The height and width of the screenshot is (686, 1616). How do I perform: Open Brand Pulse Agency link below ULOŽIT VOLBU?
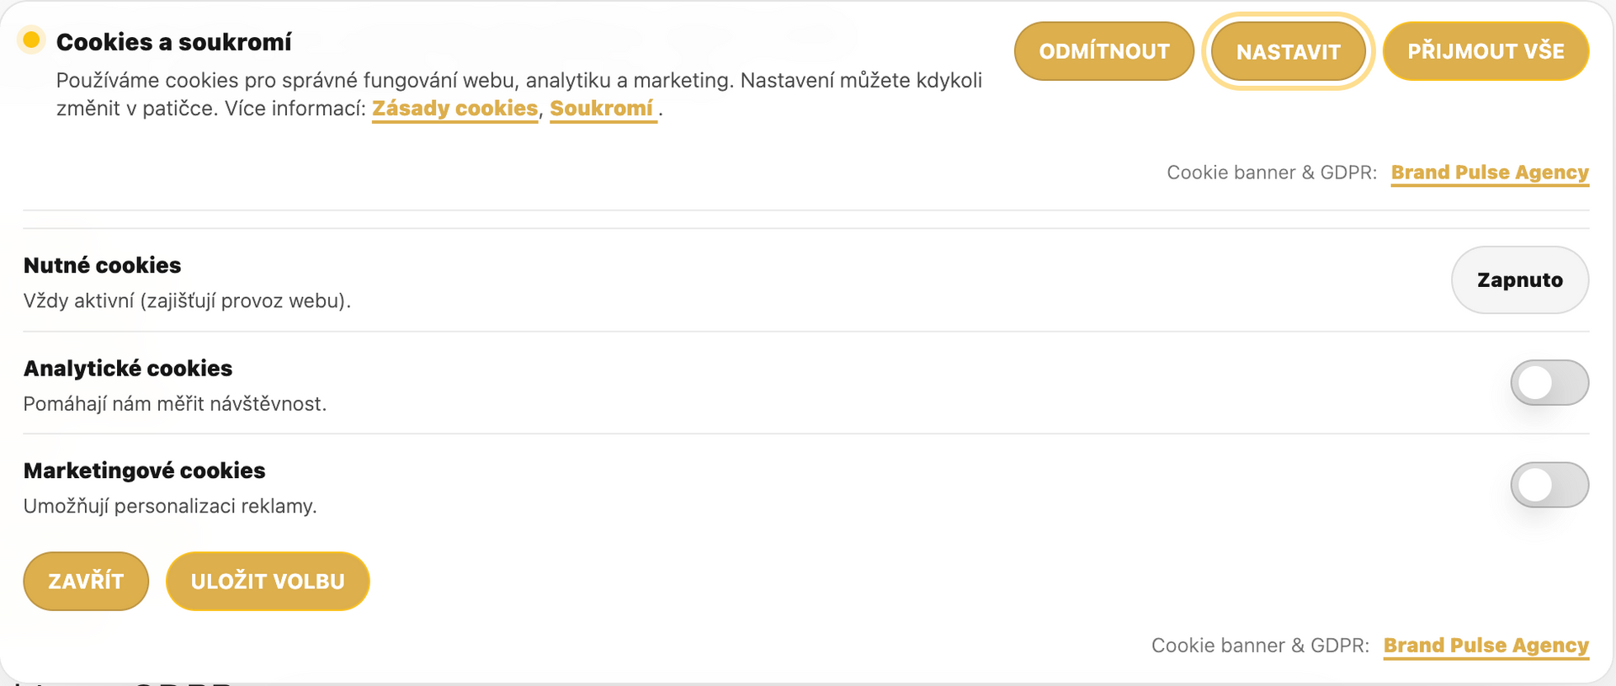[1486, 646]
